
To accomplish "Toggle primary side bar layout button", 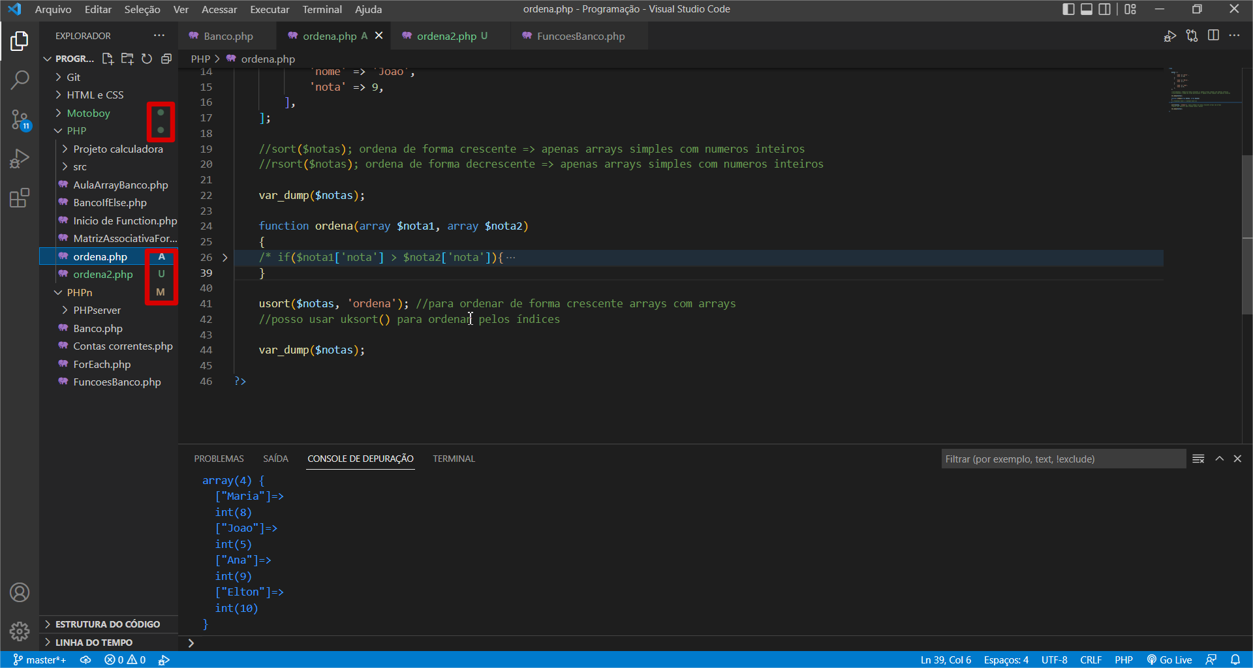I will [1068, 9].
